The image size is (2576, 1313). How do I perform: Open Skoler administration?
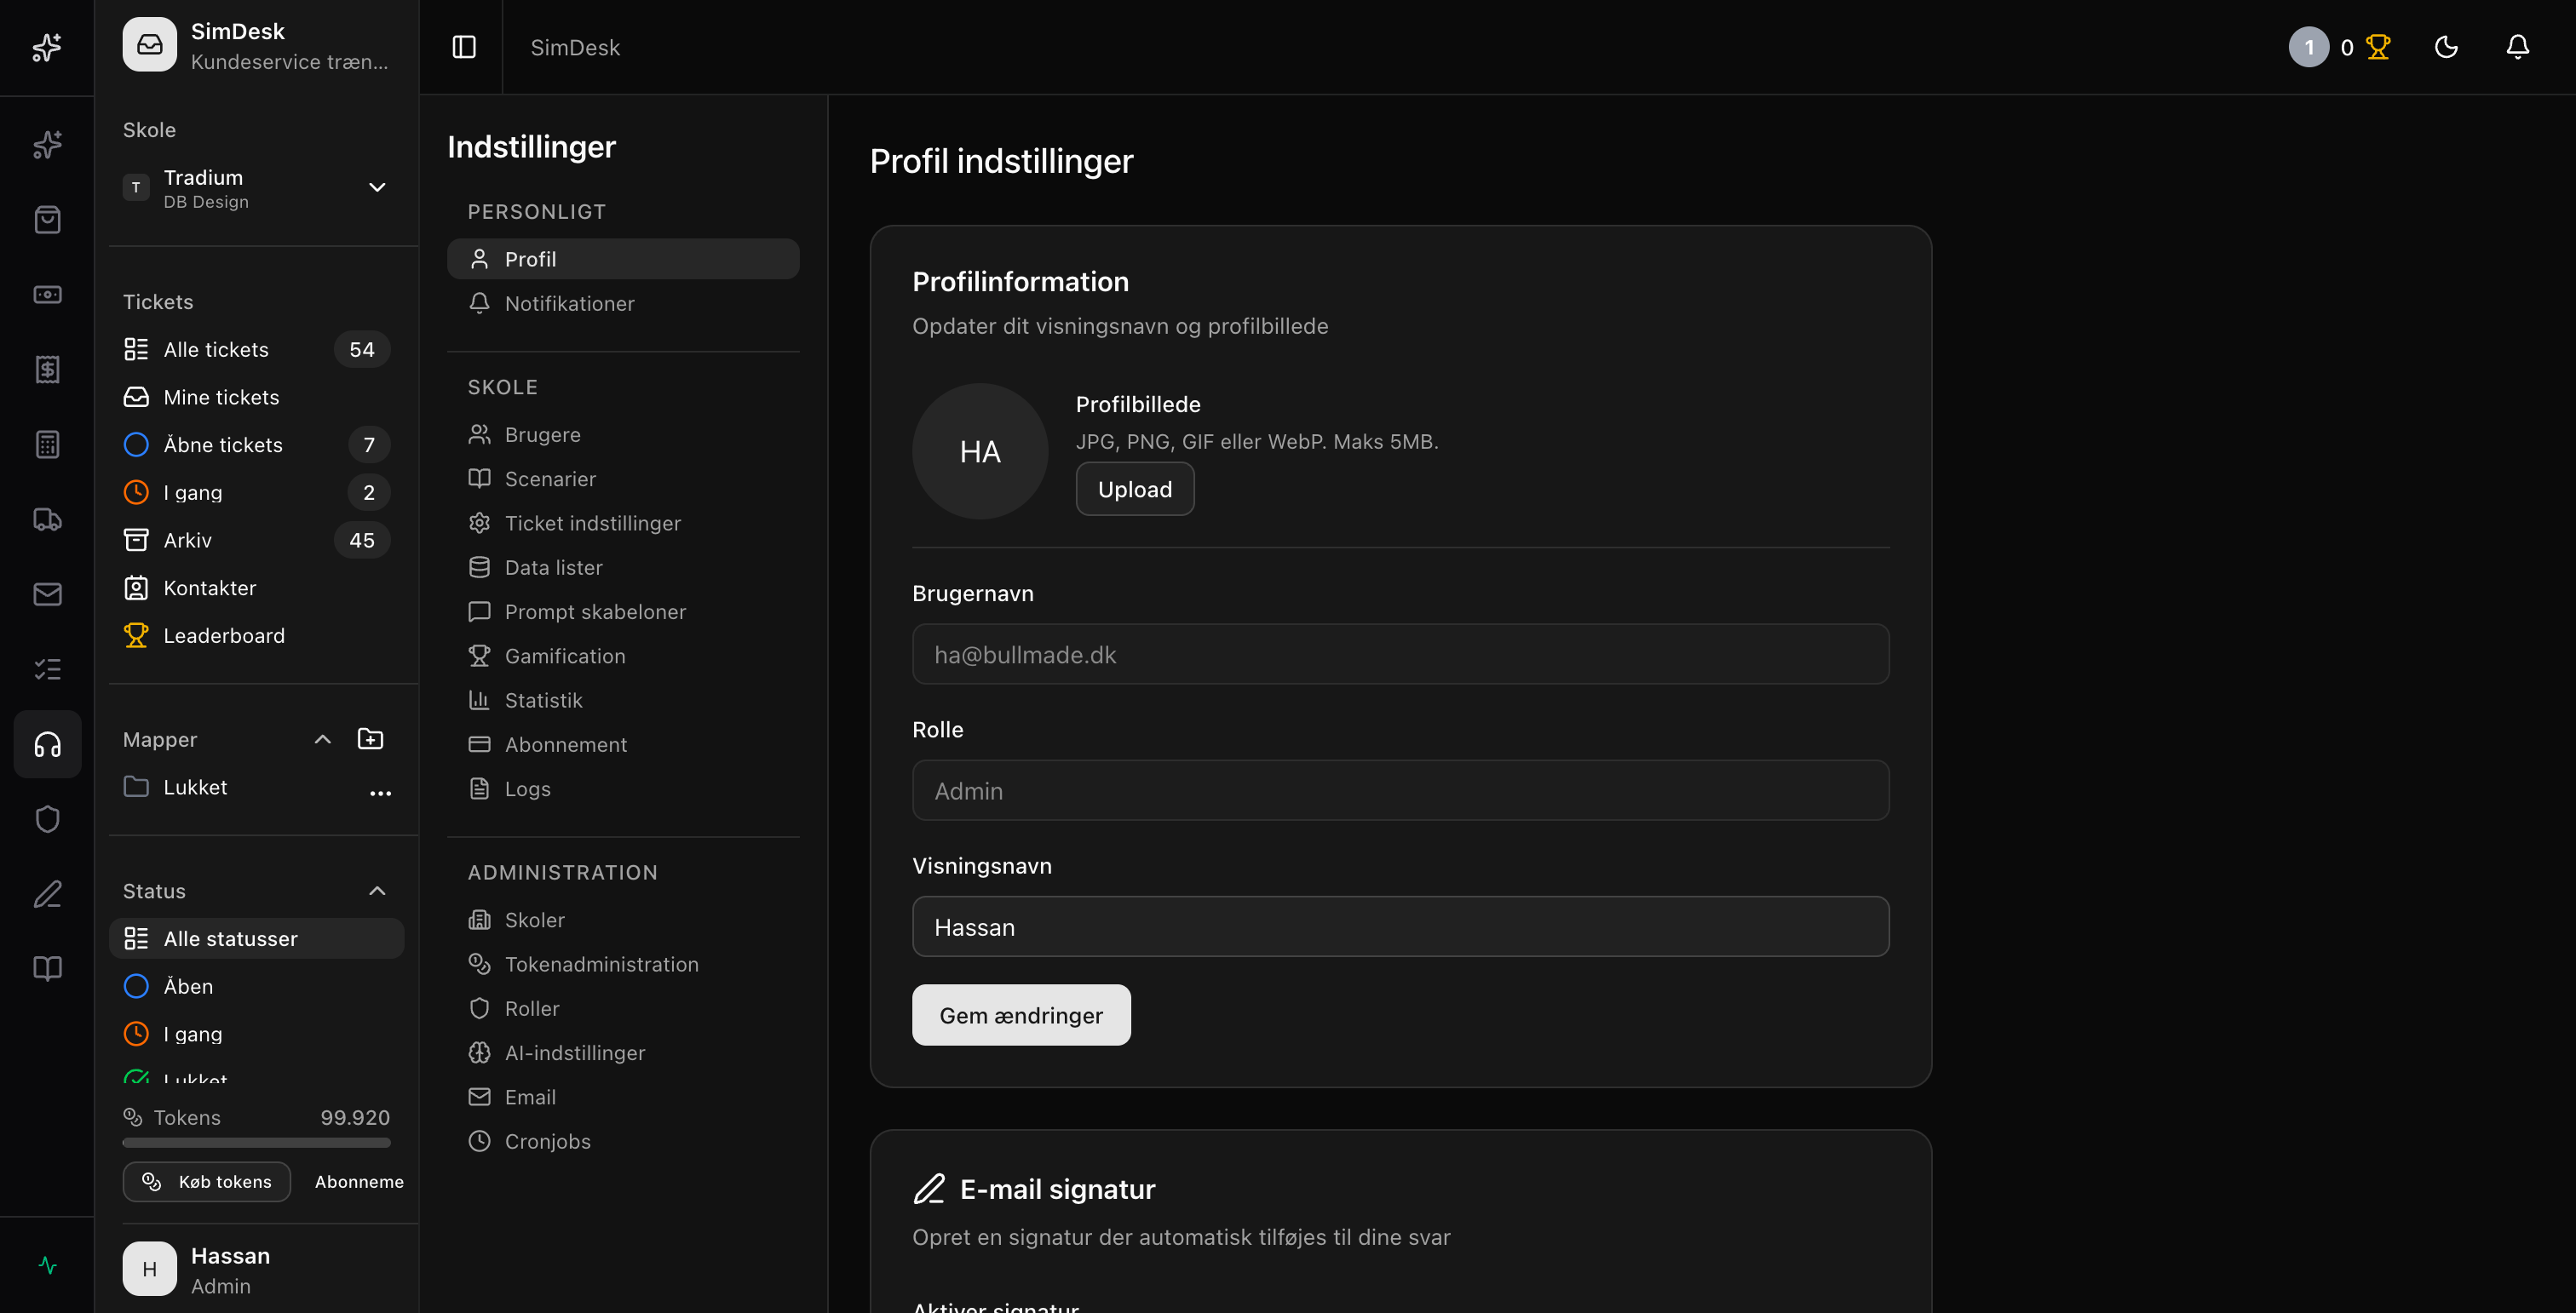[x=623, y=920]
